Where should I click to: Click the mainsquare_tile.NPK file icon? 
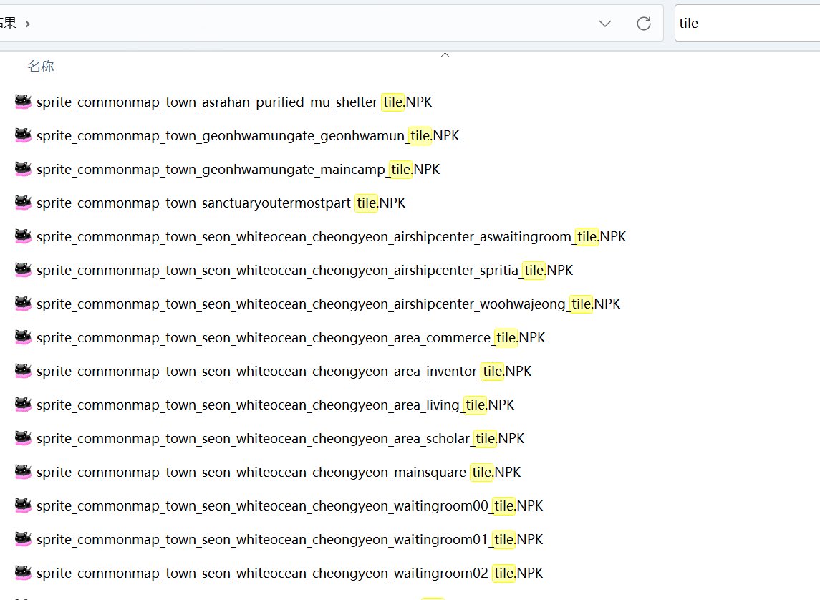tap(24, 472)
